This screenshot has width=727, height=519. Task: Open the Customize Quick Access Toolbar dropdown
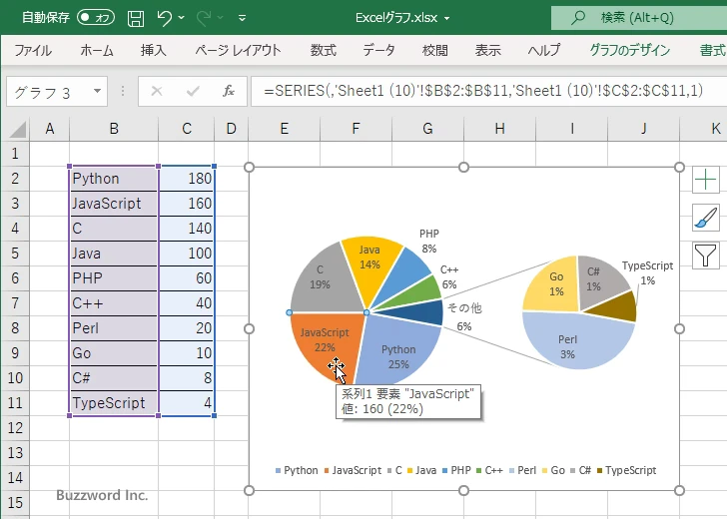pyautogui.click(x=242, y=18)
